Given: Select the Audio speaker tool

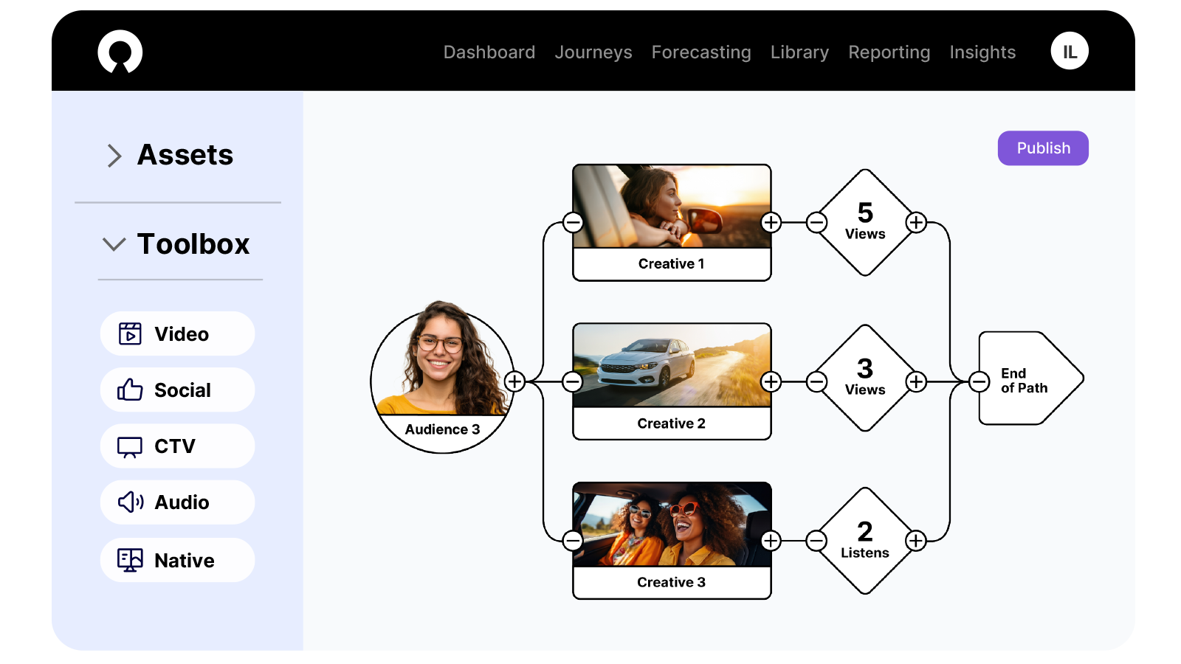Looking at the screenshot, I should pyautogui.click(x=177, y=502).
